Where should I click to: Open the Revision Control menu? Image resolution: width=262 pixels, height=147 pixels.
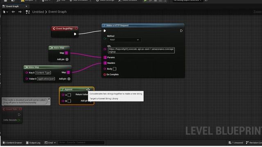click(x=254, y=143)
